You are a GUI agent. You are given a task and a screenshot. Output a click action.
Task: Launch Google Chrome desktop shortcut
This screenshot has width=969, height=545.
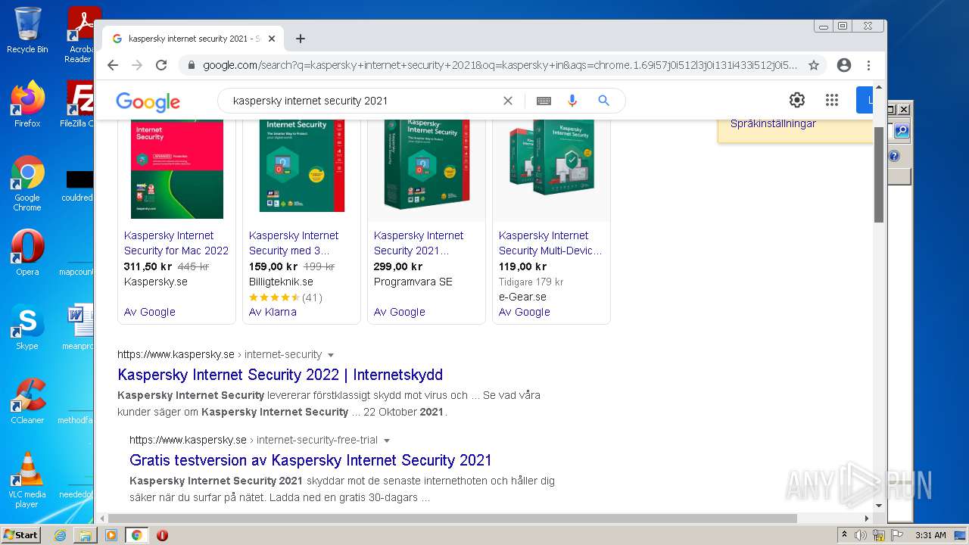pyautogui.click(x=27, y=184)
